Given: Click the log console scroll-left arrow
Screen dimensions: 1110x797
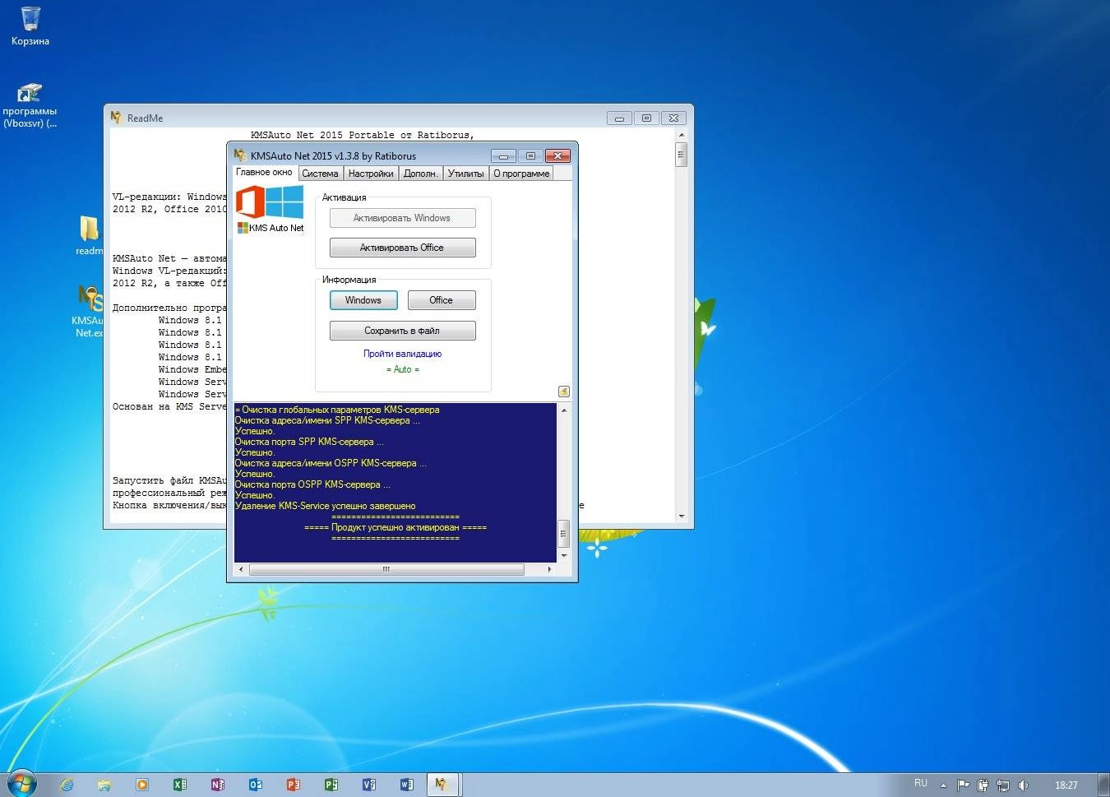Looking at the screenshot, I should [241, 569].
